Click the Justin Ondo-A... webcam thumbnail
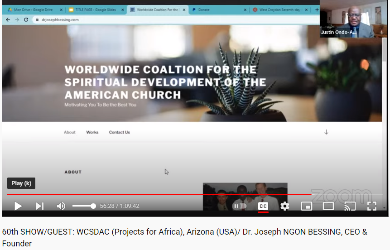 point(353,19)
